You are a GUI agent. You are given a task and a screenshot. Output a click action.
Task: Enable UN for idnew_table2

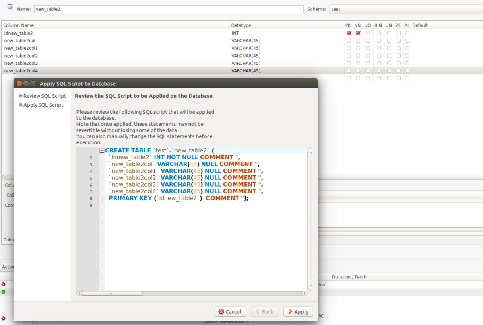(x=389, y=33)
